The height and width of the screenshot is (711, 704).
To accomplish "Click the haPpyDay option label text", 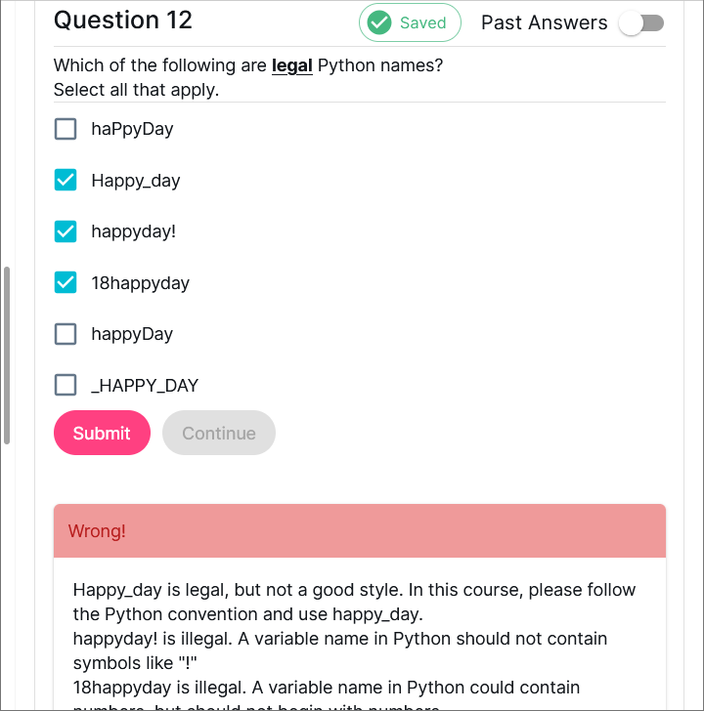I will [132, 129].
